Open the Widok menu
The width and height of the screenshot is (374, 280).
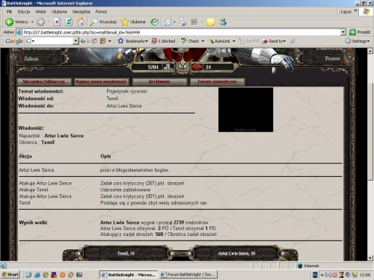(41, 12)
